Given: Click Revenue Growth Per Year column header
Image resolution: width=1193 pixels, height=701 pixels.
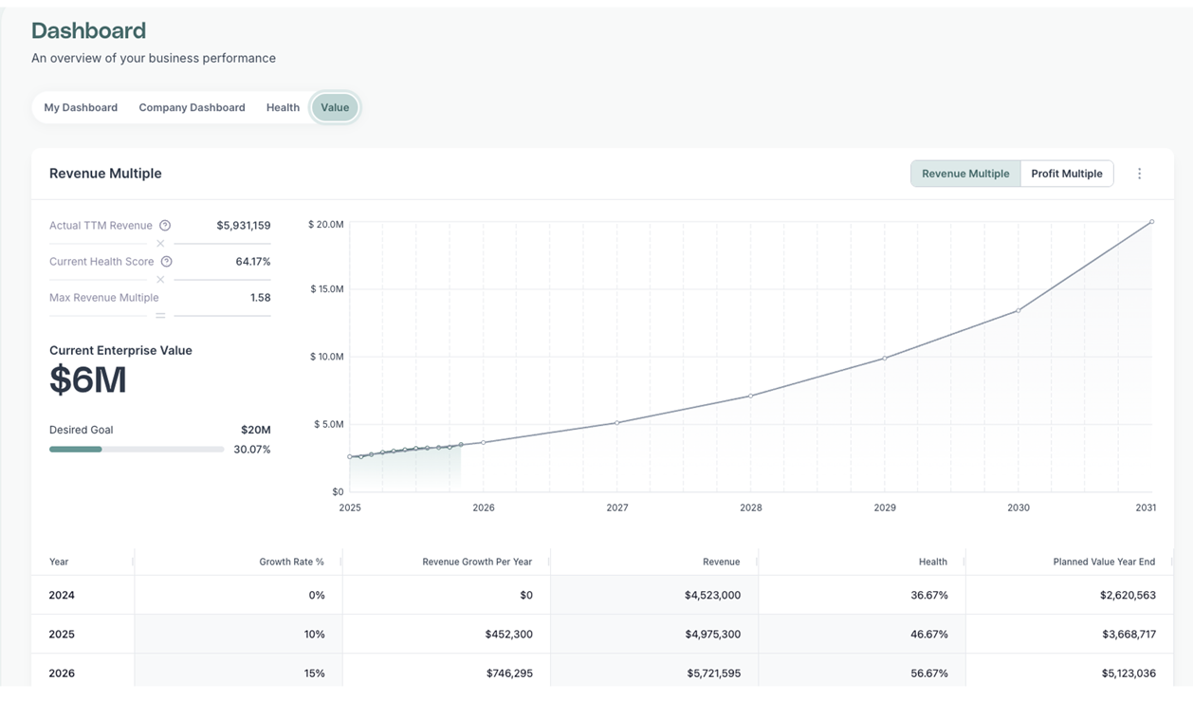Looking at the screenshot, I should tap(446, 562).
